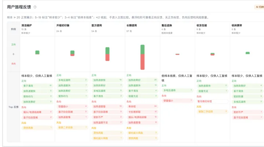This screenshot has height=147, width=264.
Task: Select the 清洁维护 stage header
Action: pyautogui.click(x=27, y=26)
